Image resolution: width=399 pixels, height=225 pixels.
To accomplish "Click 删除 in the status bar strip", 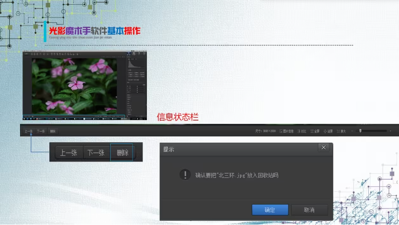I will (53, 131).
